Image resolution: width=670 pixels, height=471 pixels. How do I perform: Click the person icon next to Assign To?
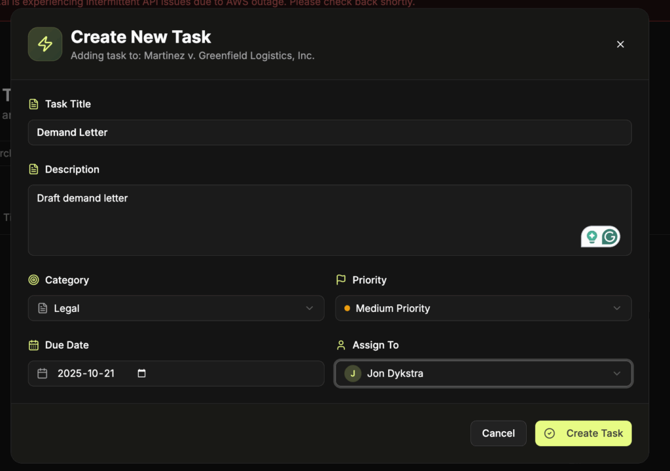coord(341,345)
